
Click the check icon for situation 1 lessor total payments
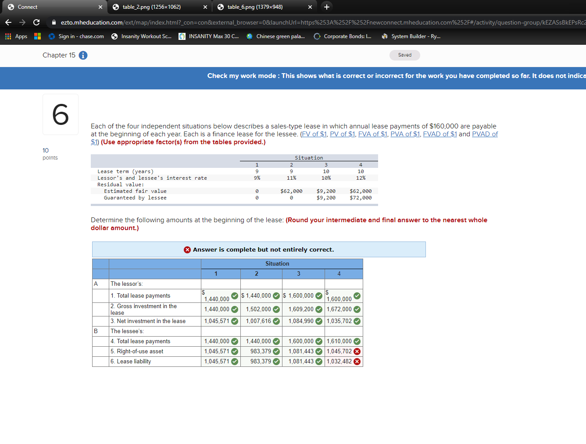point(235,296)
